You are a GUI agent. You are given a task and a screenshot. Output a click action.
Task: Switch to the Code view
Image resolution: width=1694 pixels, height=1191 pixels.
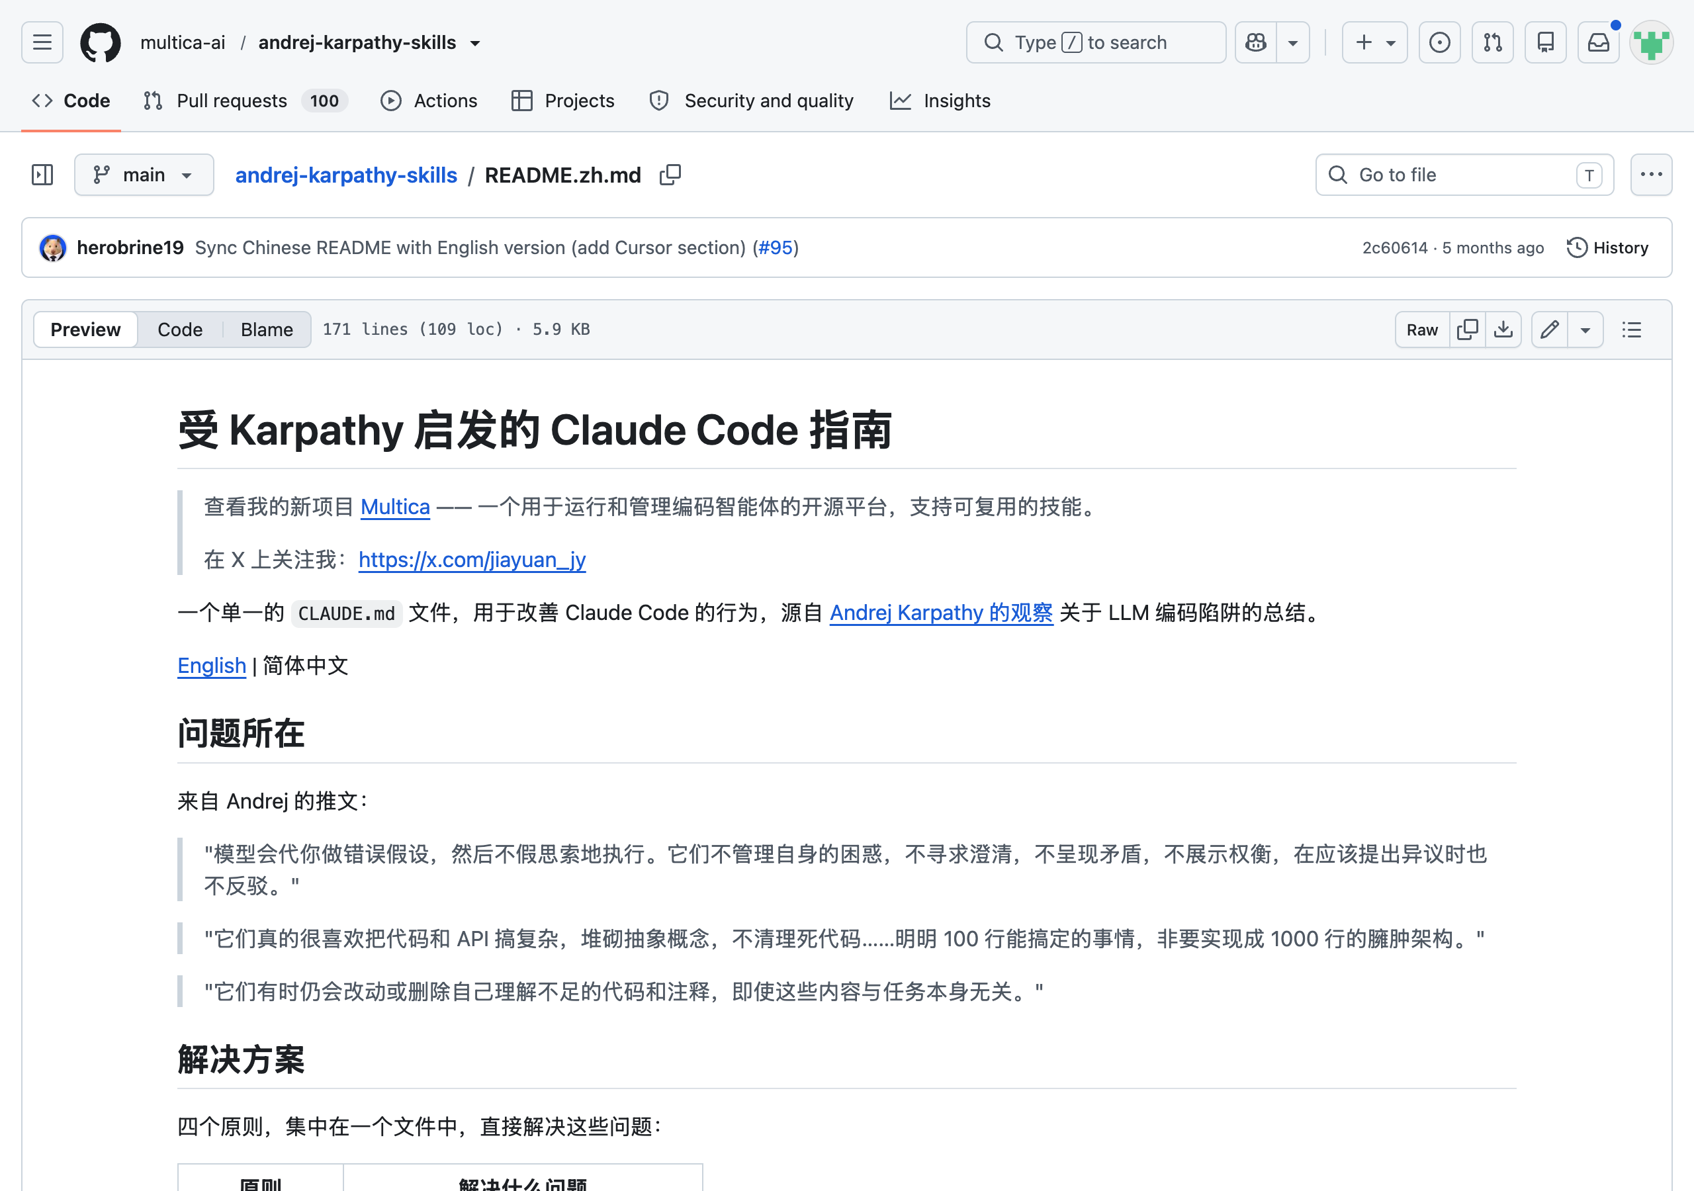point(180,329)
